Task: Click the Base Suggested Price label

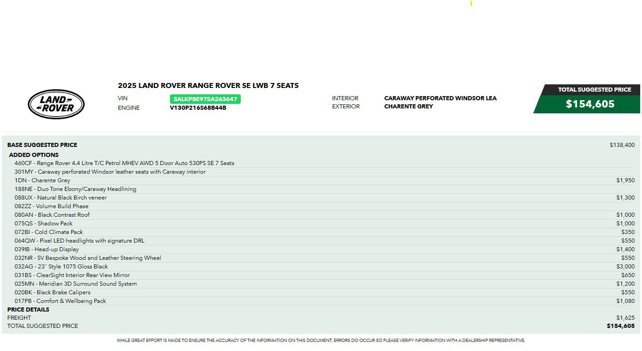Action: (x=42, y=145)
